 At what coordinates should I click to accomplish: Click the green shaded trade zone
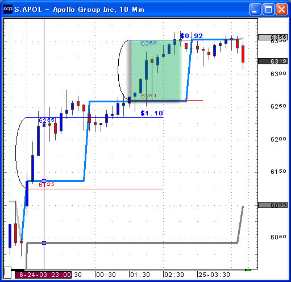156,70
